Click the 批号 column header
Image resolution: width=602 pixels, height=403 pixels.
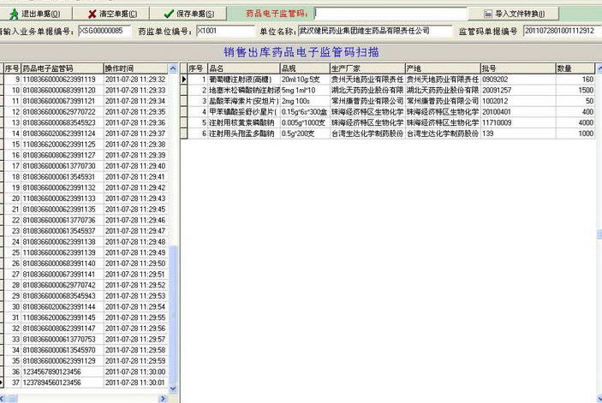coord(518,68)
